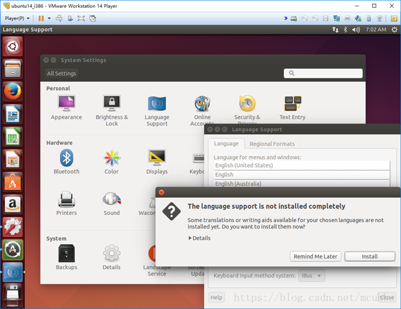Toggle VMware Unity mode icon
The height and width of the screenshot is (309, 401).
coord(92,18)
